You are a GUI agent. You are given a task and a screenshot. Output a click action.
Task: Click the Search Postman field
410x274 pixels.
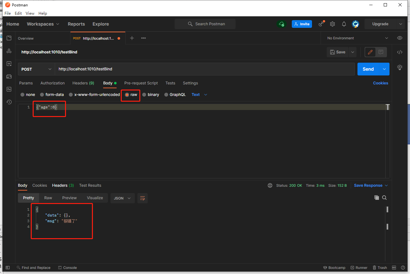click(205, 24)
